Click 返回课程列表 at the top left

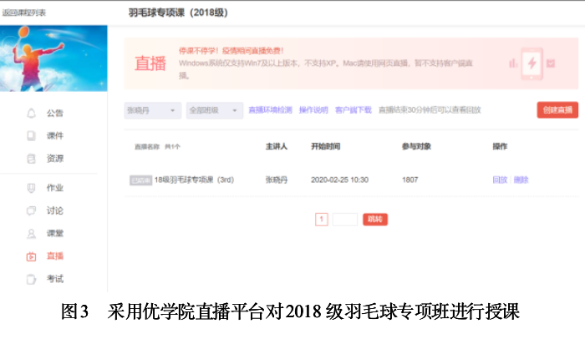(x=24, y=13)
